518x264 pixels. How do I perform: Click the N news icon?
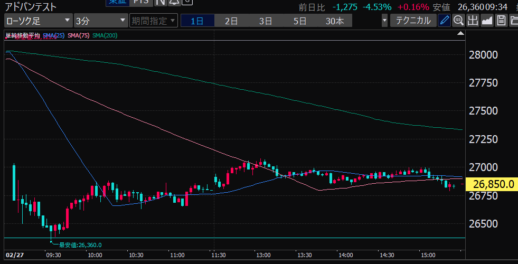(159, 2)
